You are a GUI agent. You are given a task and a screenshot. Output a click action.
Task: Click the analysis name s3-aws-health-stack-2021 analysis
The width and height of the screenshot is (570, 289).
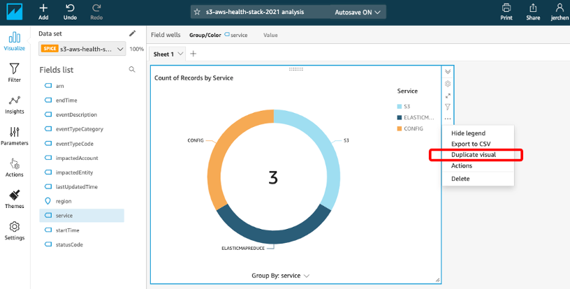point(254,12)
